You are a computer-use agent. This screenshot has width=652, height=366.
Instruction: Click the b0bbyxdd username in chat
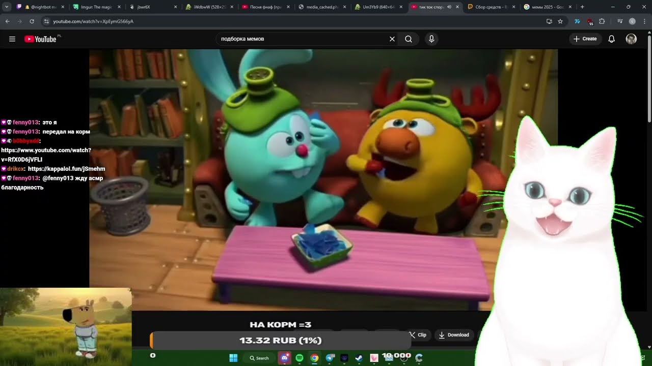(26, 141)
